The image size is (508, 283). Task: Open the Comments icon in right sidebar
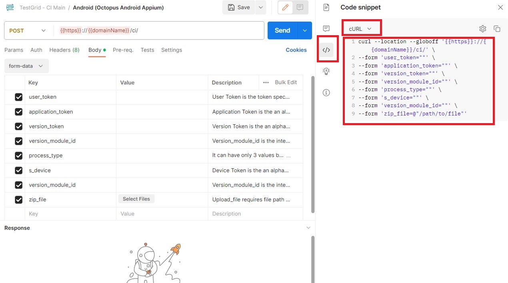pyautogui.click(x=326, y=28)
